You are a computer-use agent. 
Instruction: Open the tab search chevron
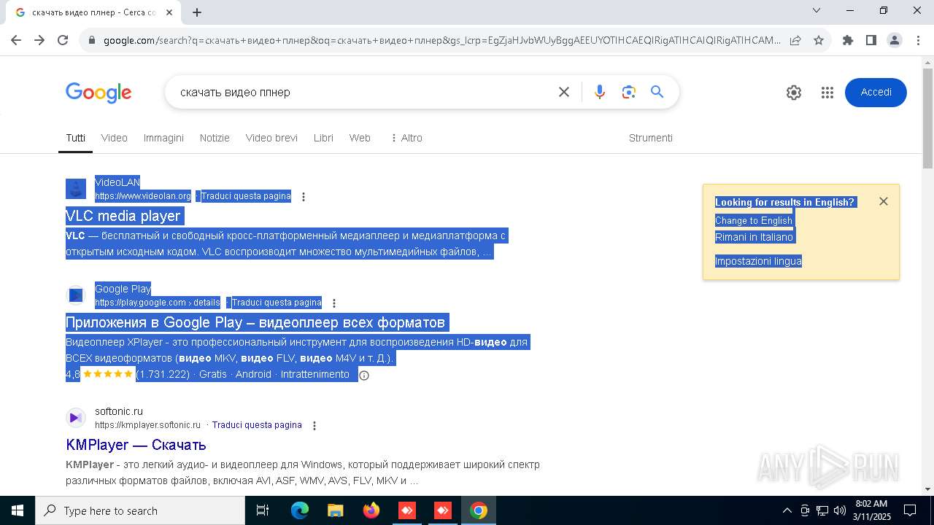click(817, 10)
